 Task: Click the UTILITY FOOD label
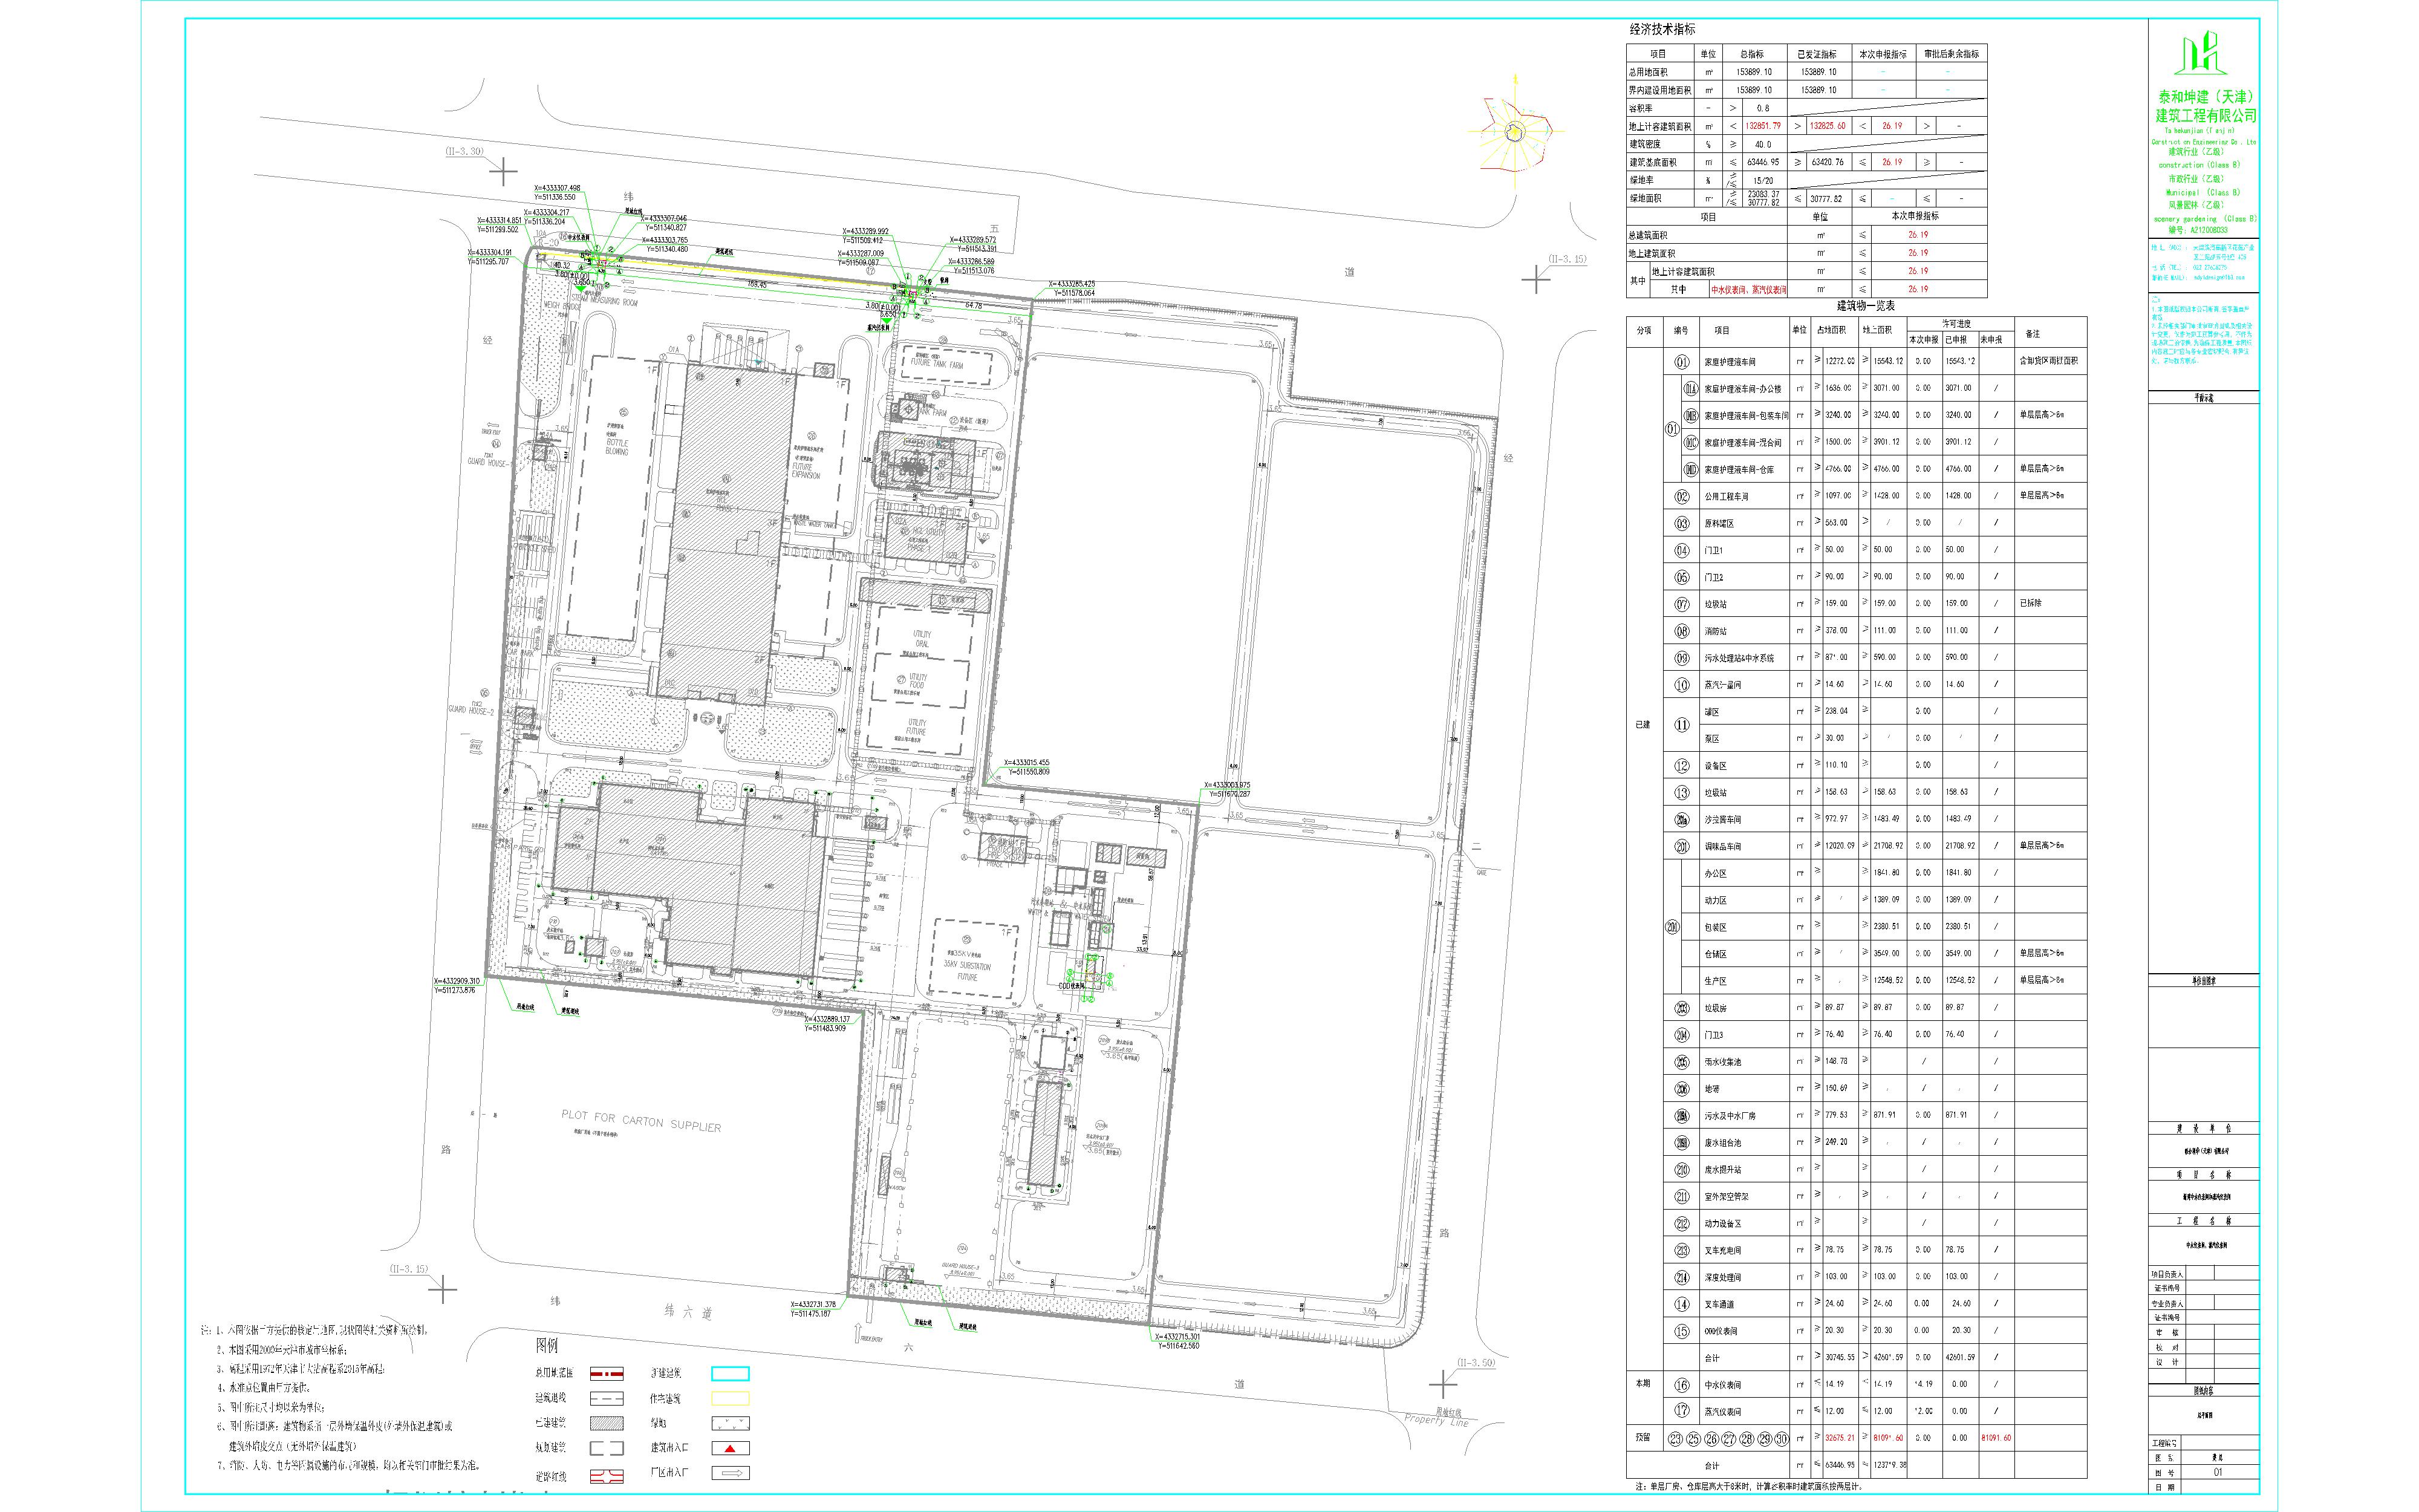point(919,681)
